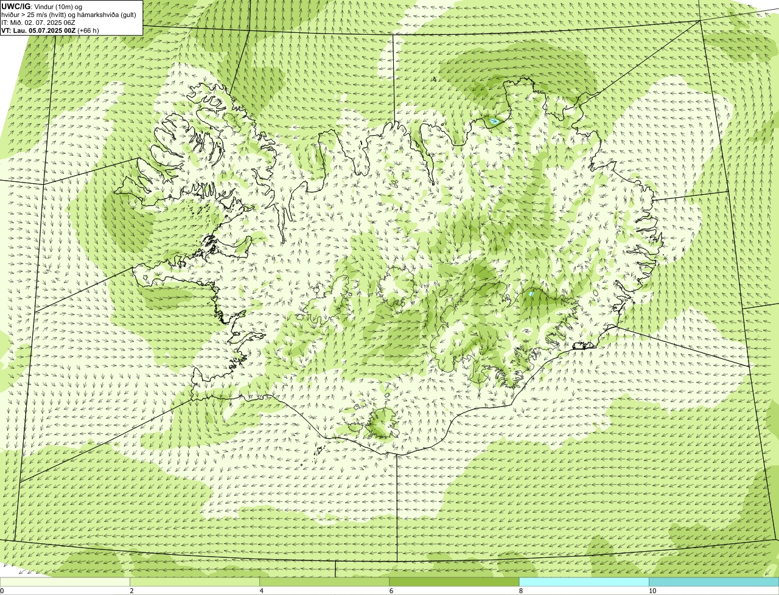Viewport: 779px width, 595px height.
Task: Click the '8' tick label on the color scale
Action: (520, 591)
